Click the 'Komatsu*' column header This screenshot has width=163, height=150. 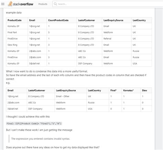point(128,90)
